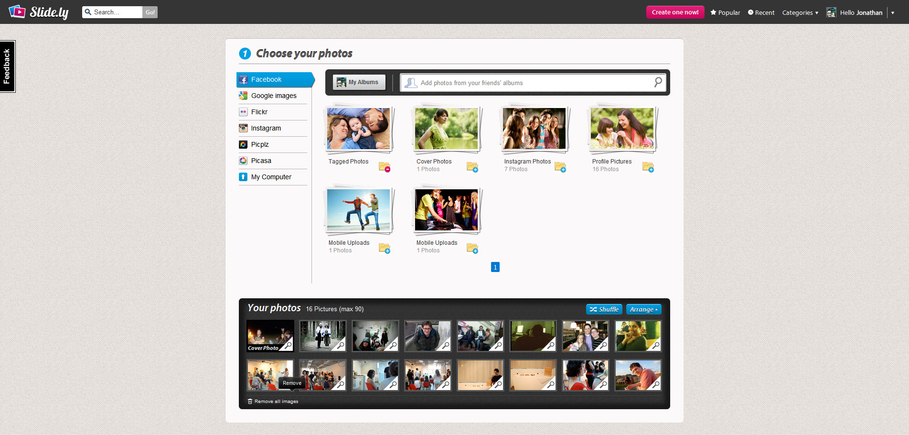Open the Mobile Uploads album with DJ party
909x435 pixels.
point(446,209)
